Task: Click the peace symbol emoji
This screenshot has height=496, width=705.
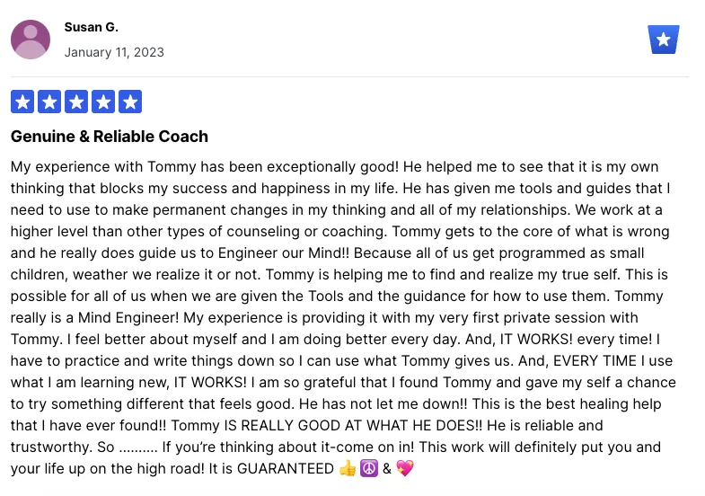Action: click(x=369, y=468)
